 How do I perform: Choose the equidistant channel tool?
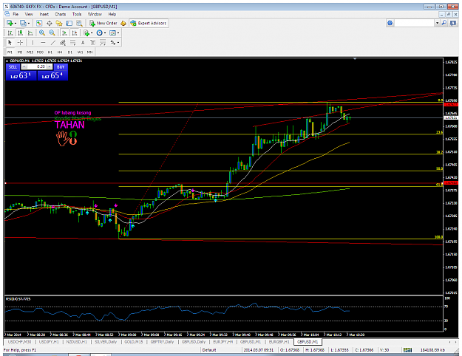63,43
